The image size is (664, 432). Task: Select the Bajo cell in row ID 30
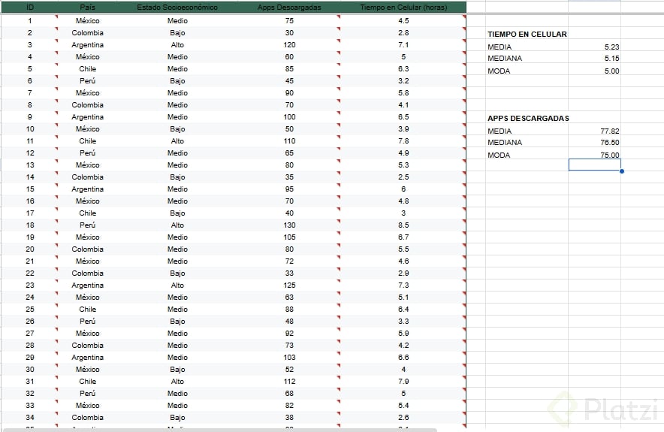point(177,370)
